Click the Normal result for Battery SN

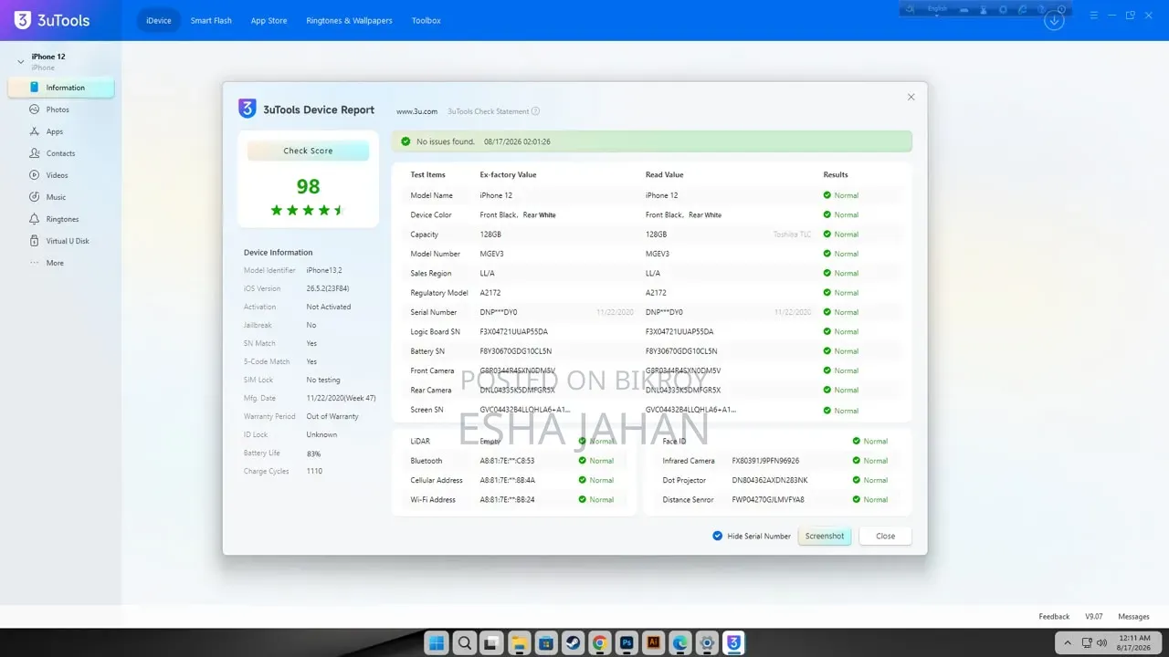pyautogui.click(x=840, y=351)
